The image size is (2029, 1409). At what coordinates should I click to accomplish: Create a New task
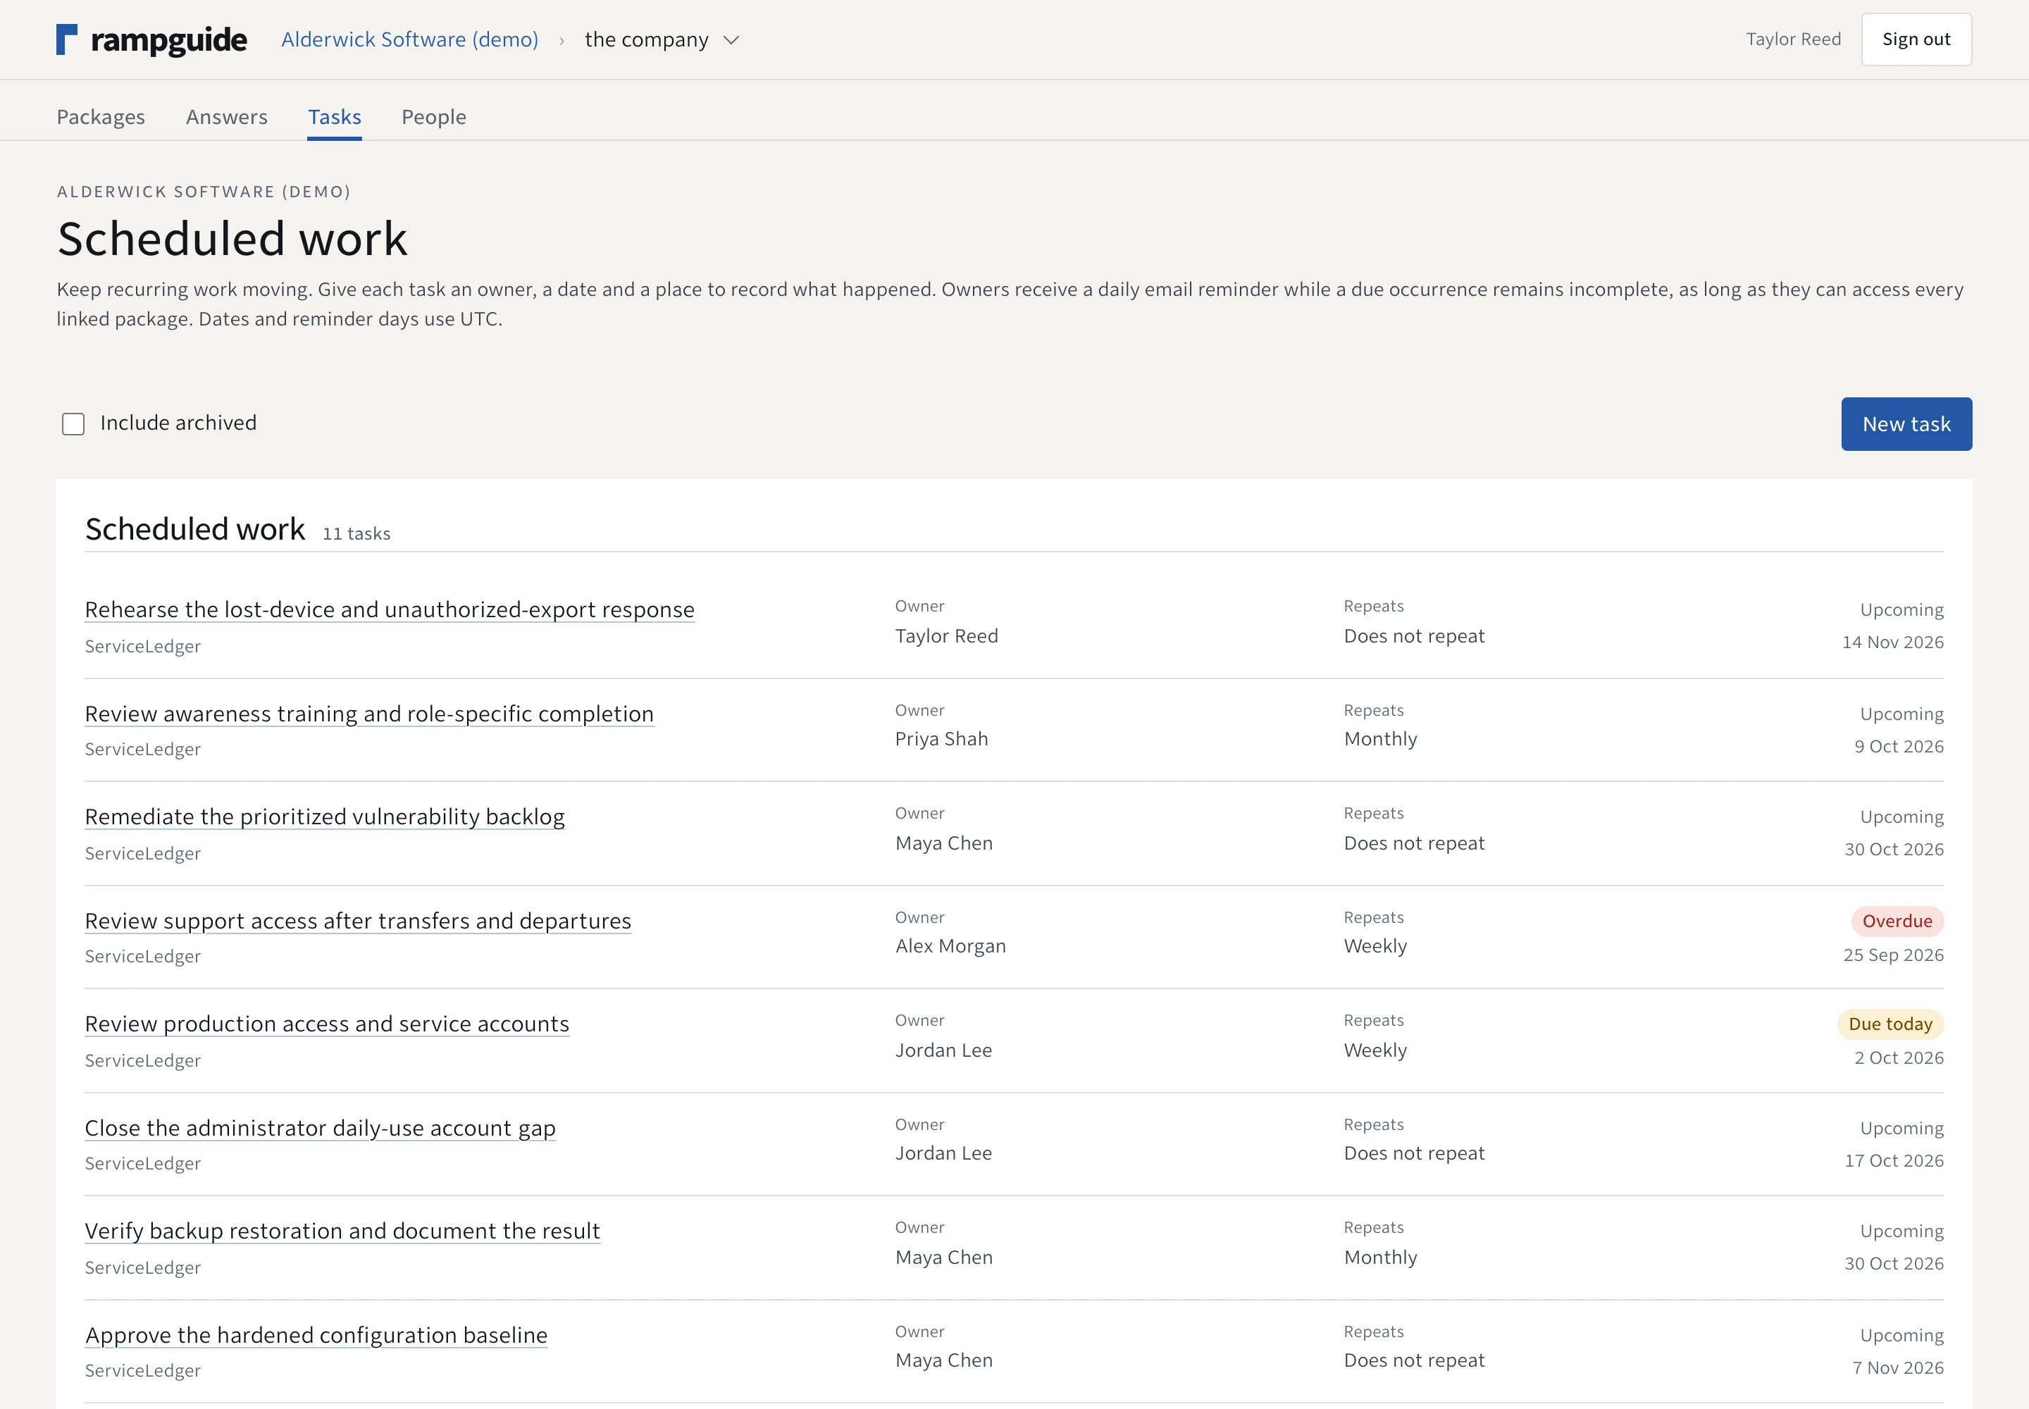point(1906,424)
